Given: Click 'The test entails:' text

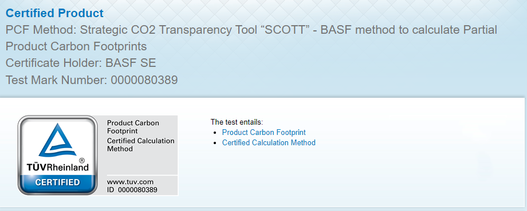Looking at the screenshot, I should coord(237,122).
